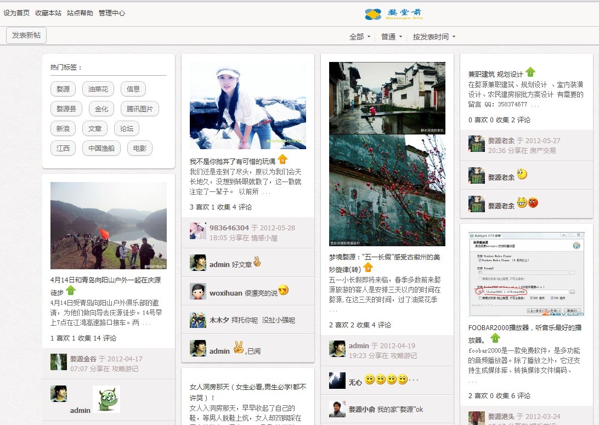Click 婺源小俞 user avatar
The image size is (599, 425).
click(337, 409)
